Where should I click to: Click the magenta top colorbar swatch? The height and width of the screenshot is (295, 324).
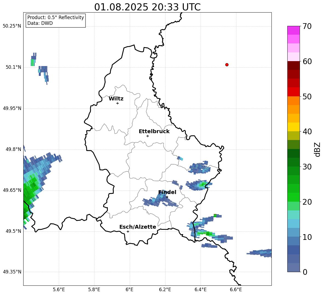tap(293, 30)
